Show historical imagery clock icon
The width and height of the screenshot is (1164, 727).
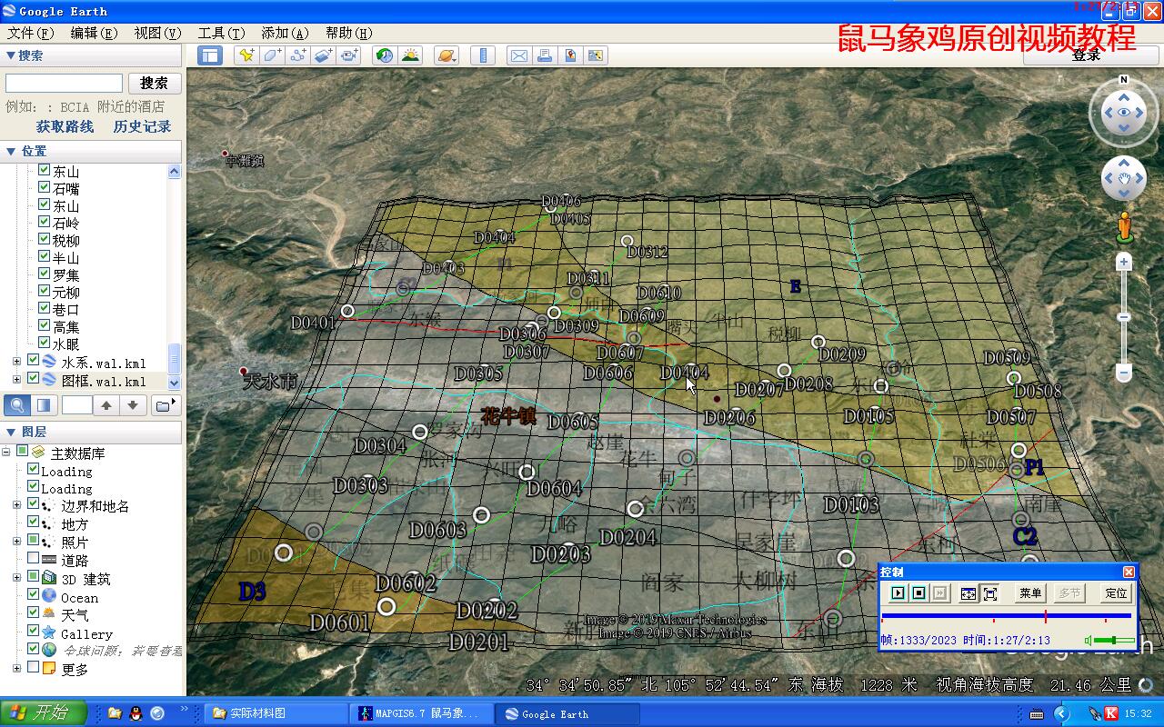coord(385,55)
